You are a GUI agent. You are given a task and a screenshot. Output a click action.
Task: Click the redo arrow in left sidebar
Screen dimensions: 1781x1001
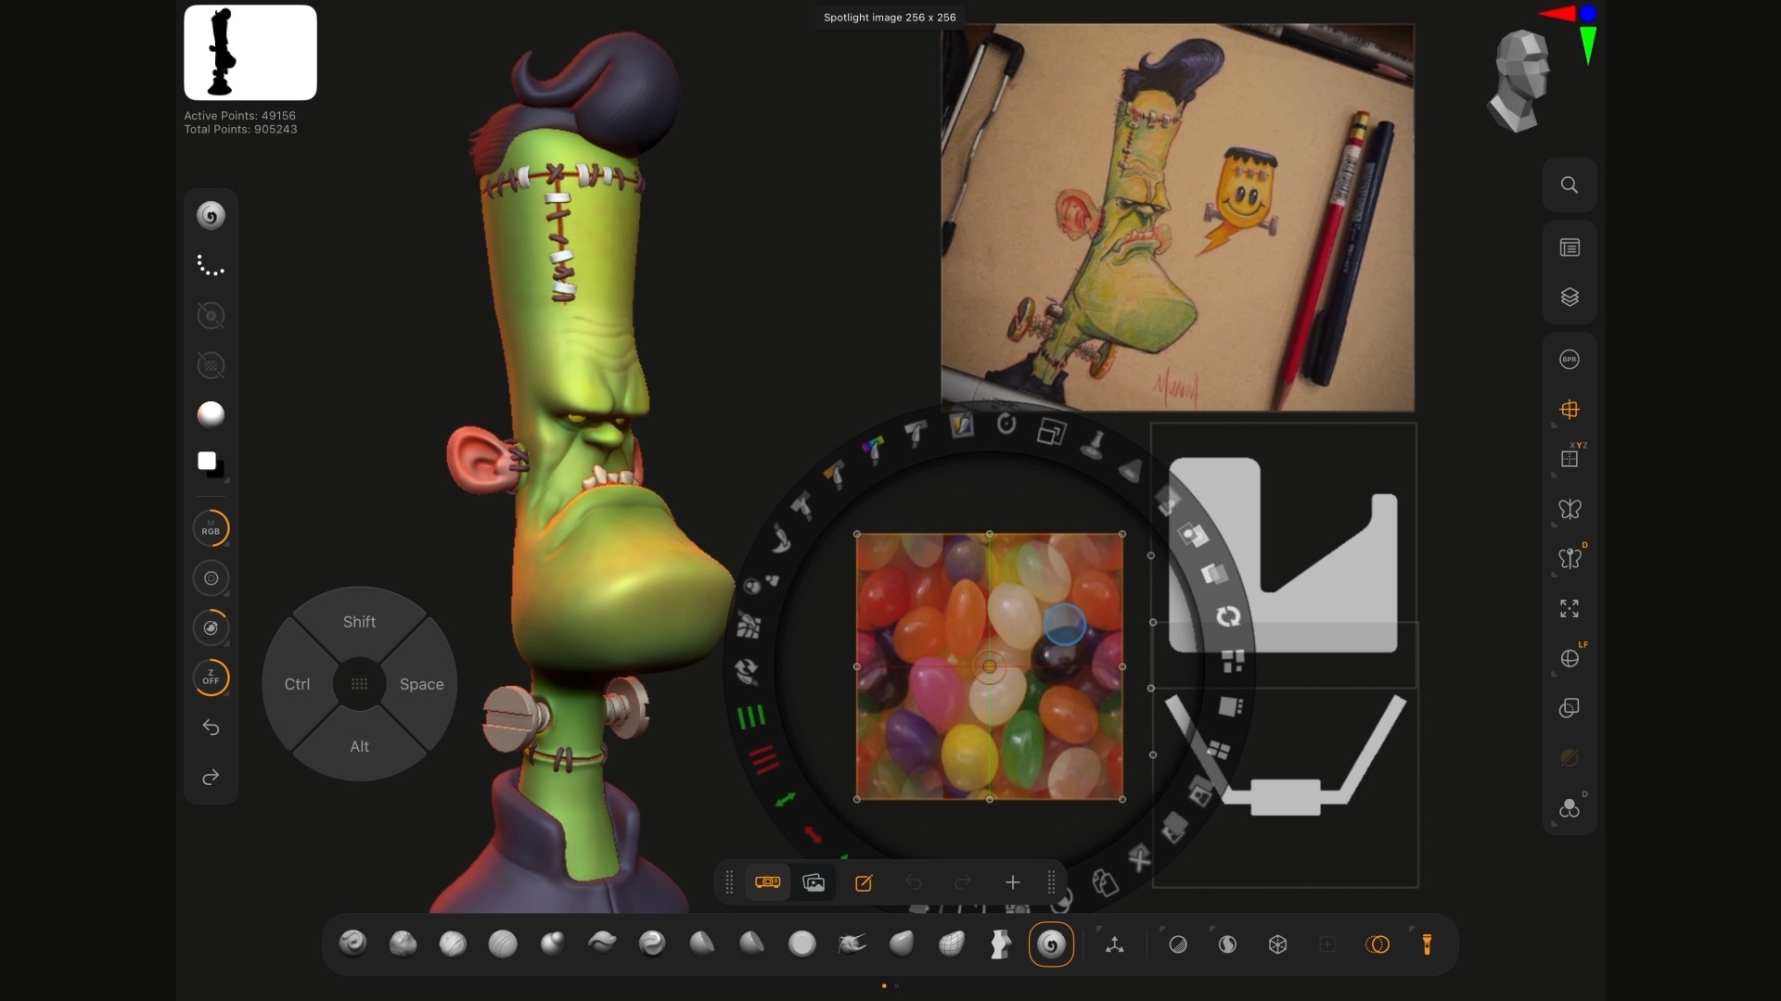211,777
